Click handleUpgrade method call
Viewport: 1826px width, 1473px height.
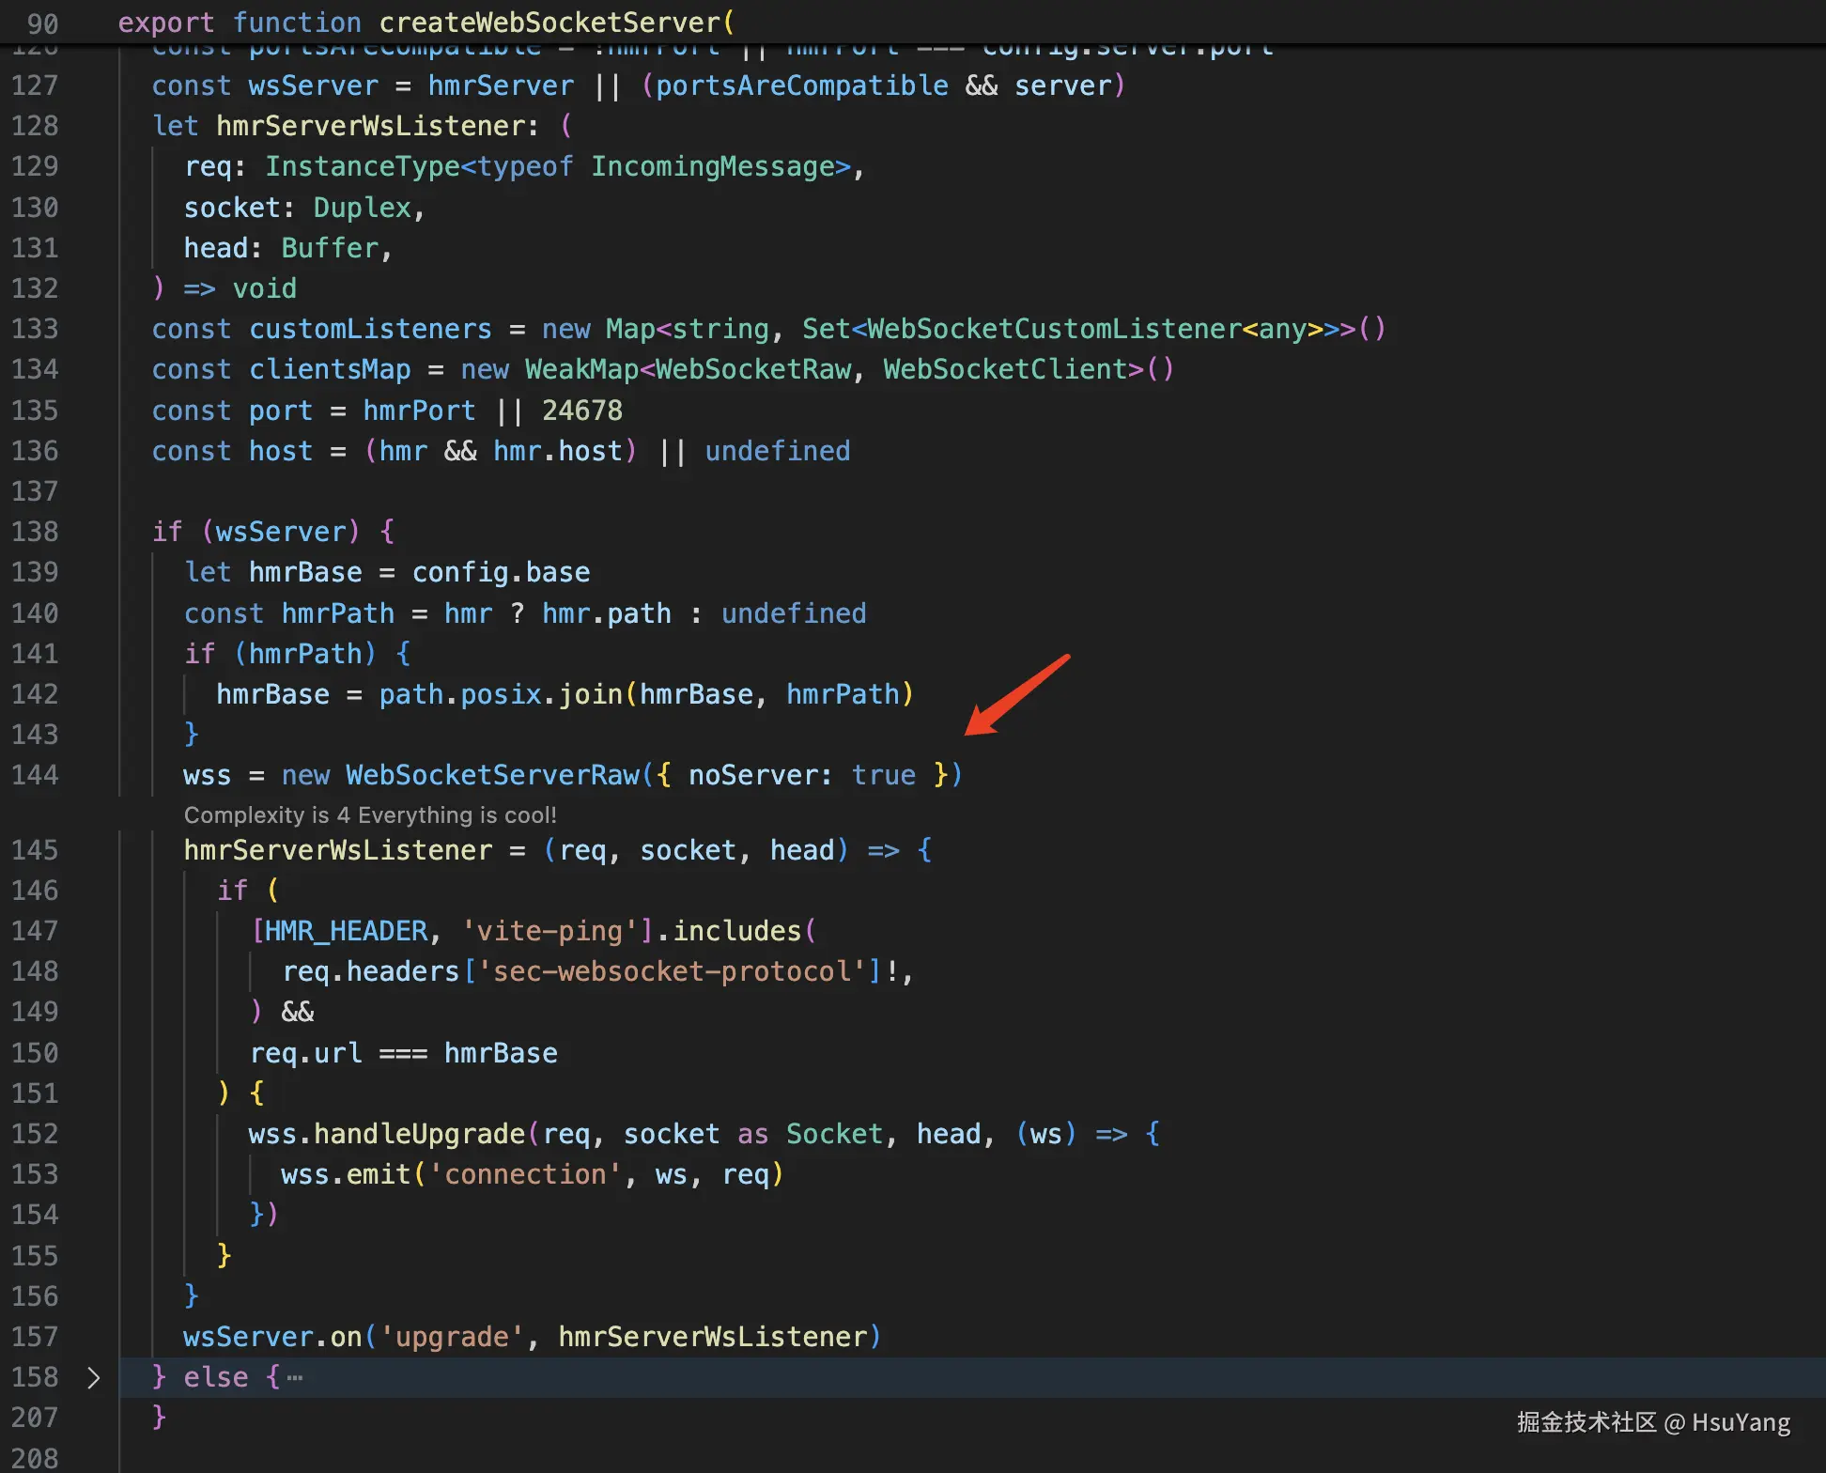[419, 1134]
